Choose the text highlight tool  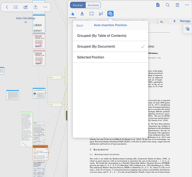click(x=82, y=14)
